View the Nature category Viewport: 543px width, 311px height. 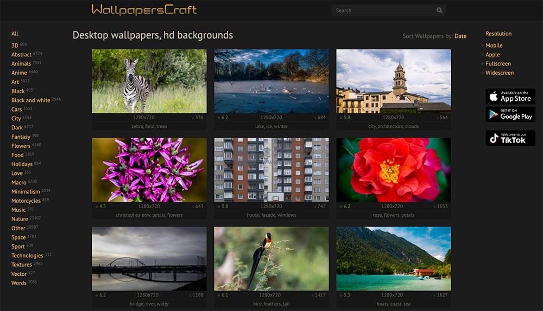click(20, 219)
